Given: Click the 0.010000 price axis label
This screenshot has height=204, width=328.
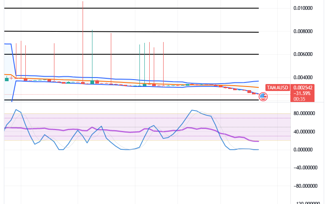Looking at the screenshot, I should click(303, 8).
